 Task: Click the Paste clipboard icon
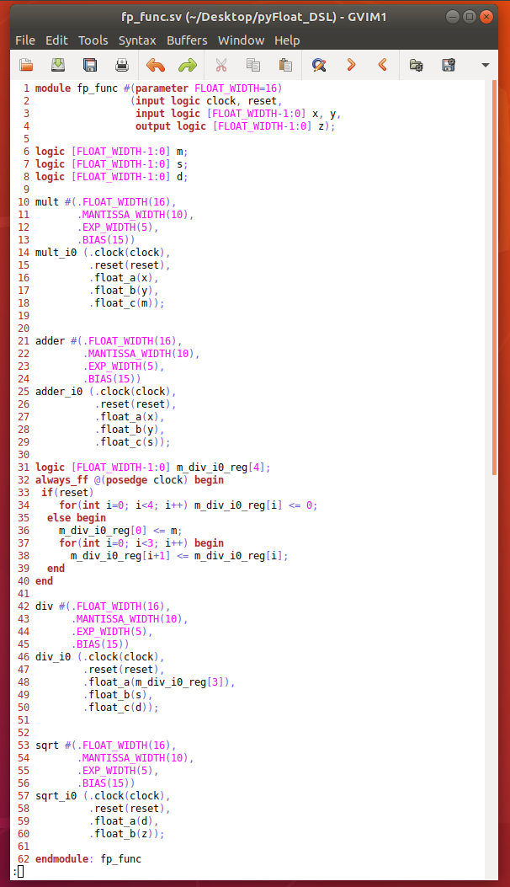click(285, 65)
